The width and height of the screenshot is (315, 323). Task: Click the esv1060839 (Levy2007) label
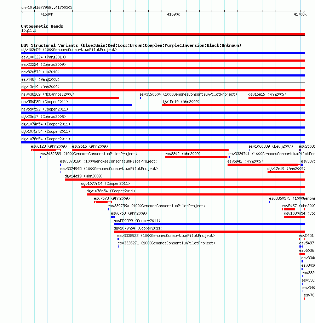point(271,146)
